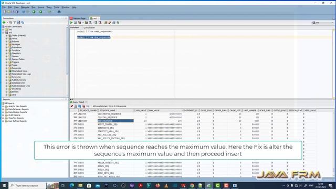Run the statement with green play icon

[71, 23]
